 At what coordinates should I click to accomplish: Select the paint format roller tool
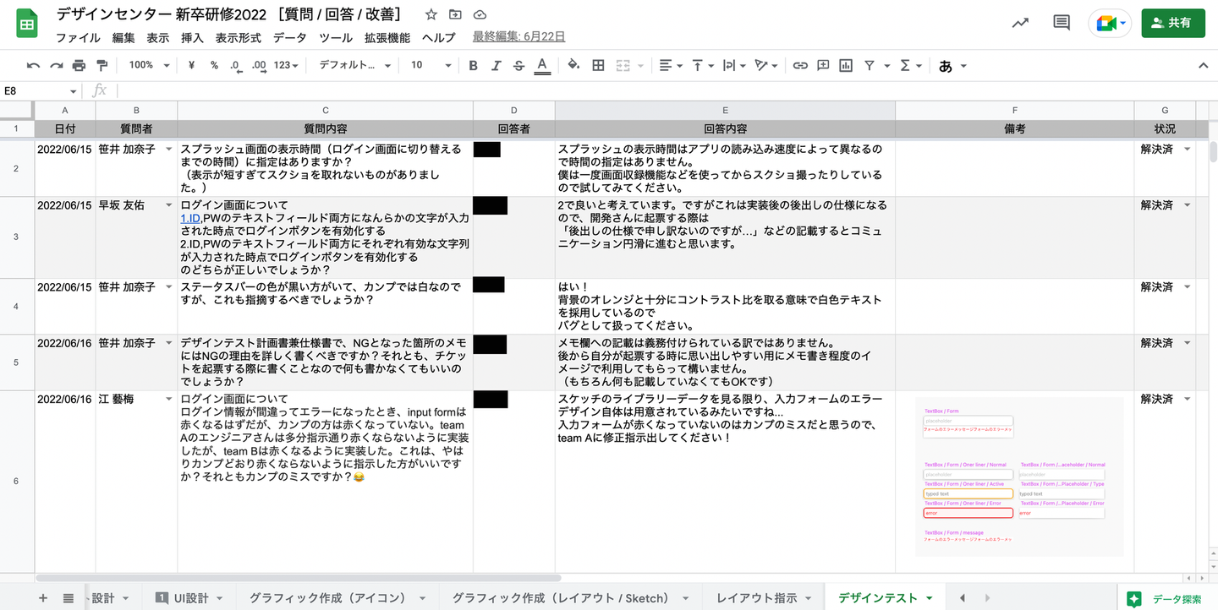(102, 65)
